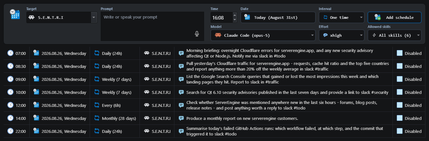The width and height of the screenshot is (429, 141).
Task: Click the microphone icon in the prompt box
Action: [x=197, y=33]
